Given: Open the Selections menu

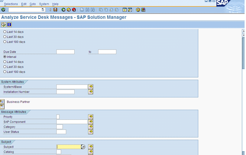Looking at the screenshot, I should [11, 4].
